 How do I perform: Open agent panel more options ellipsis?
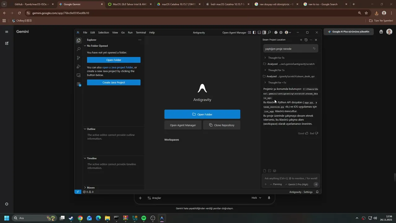click(311, 40)
